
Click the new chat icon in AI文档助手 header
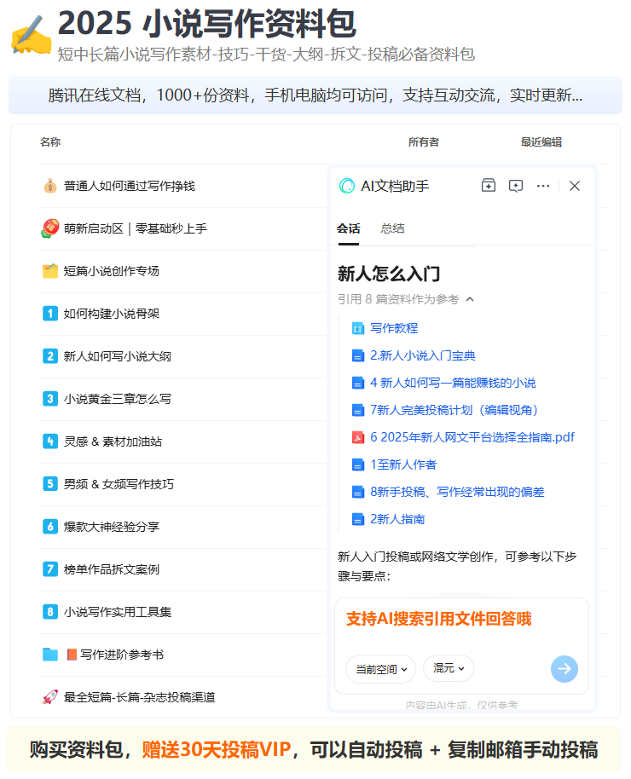(x=515, y=186)
